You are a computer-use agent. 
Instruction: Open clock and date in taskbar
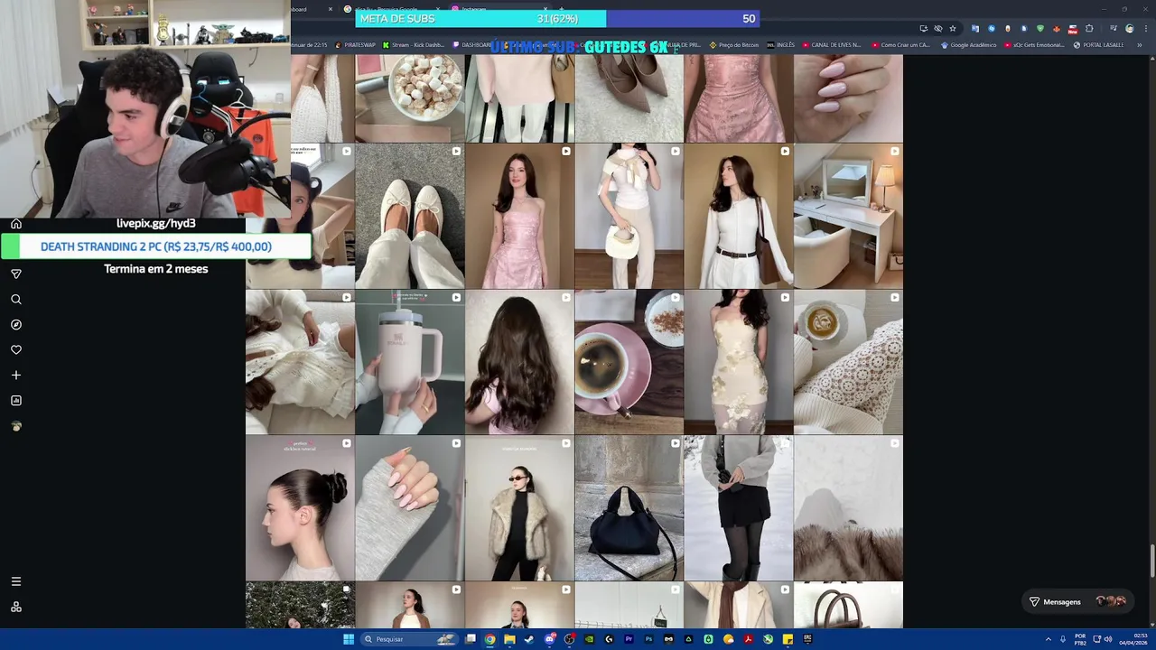(x=1133, y=639)
